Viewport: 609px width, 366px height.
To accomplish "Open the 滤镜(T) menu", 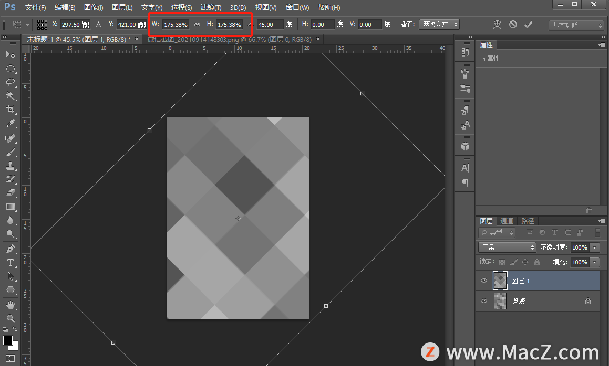I will tap(211, 7).
